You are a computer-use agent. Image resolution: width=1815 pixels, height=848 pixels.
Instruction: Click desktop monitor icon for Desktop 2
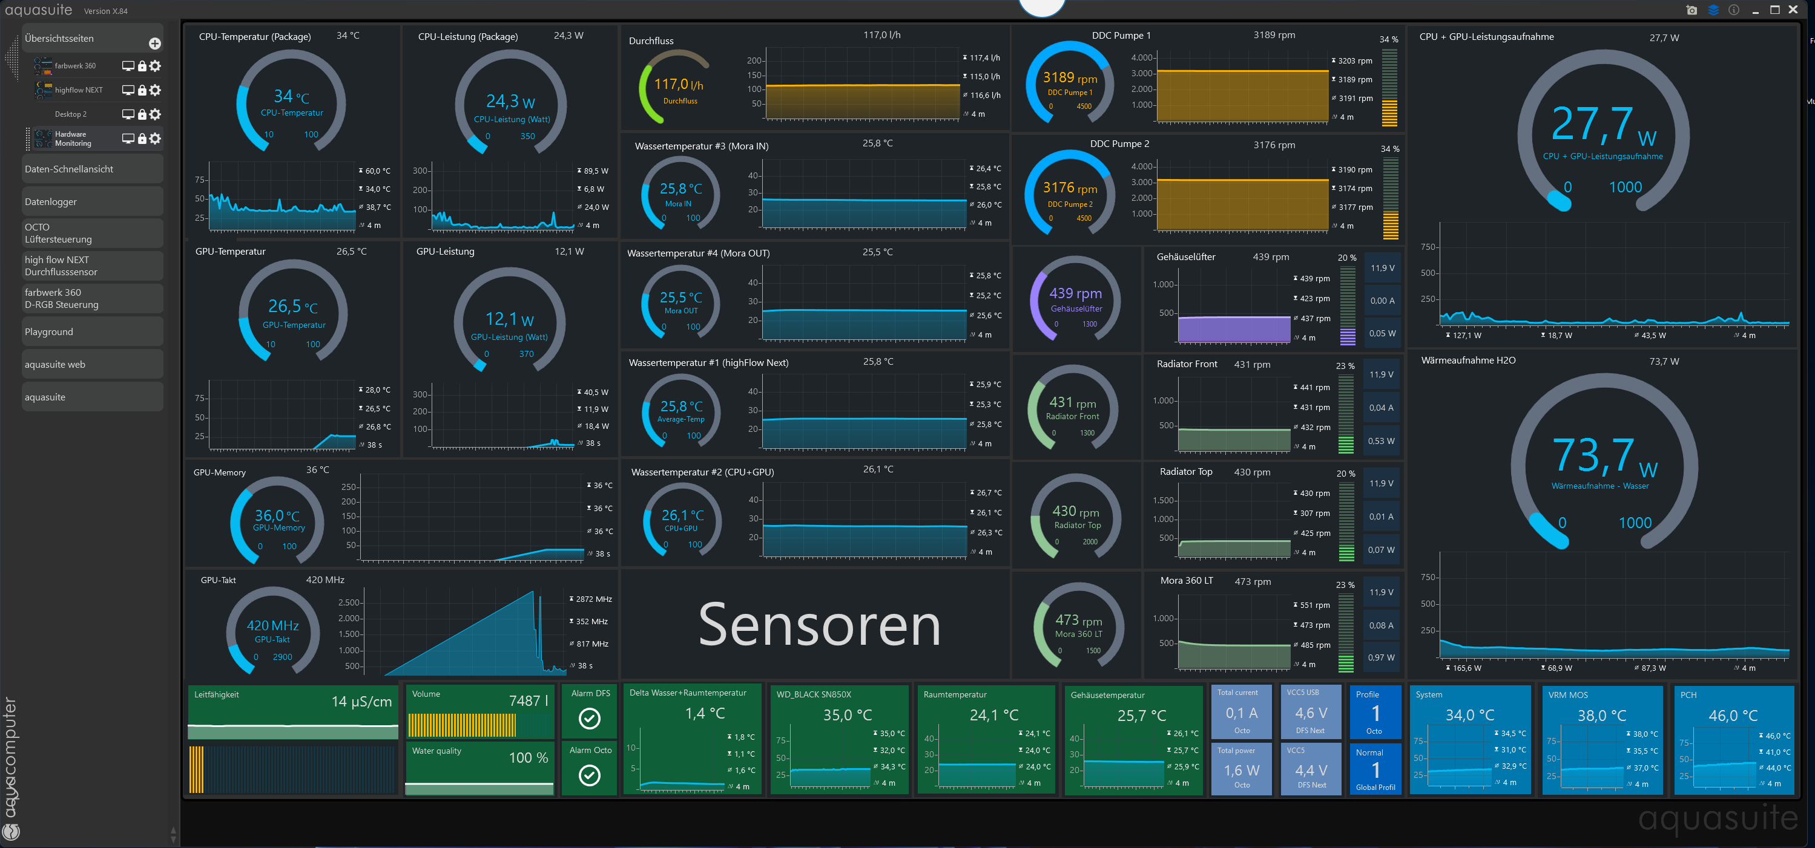click(x=128, y=114)
